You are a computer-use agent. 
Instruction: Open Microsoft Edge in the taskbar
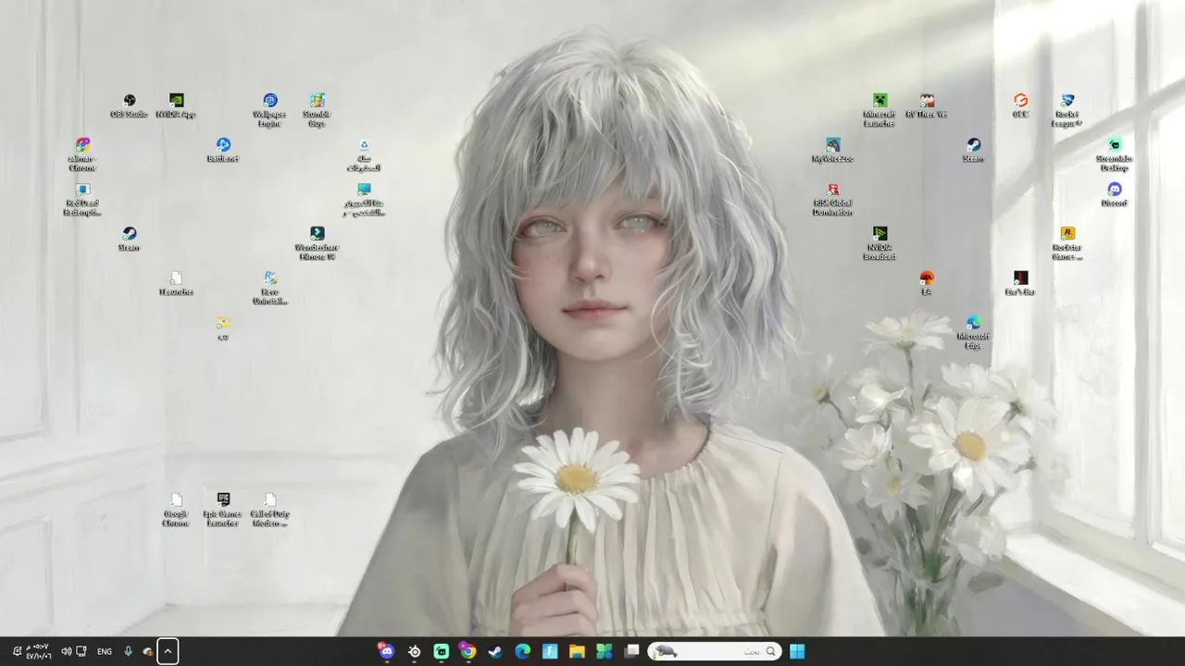click(x=523, y=651)
